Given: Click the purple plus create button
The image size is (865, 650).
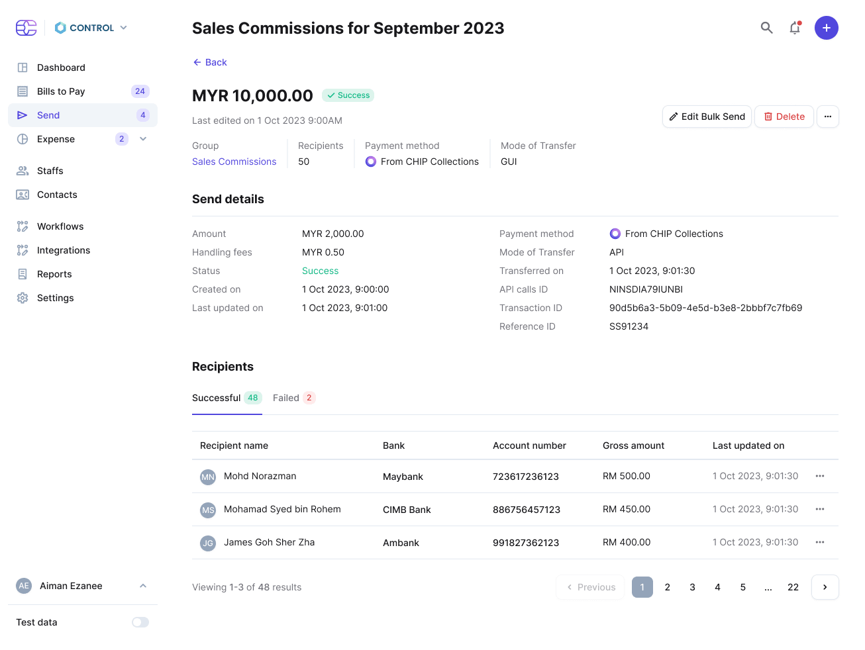Looking at the screenshot, I should [826, 28].
